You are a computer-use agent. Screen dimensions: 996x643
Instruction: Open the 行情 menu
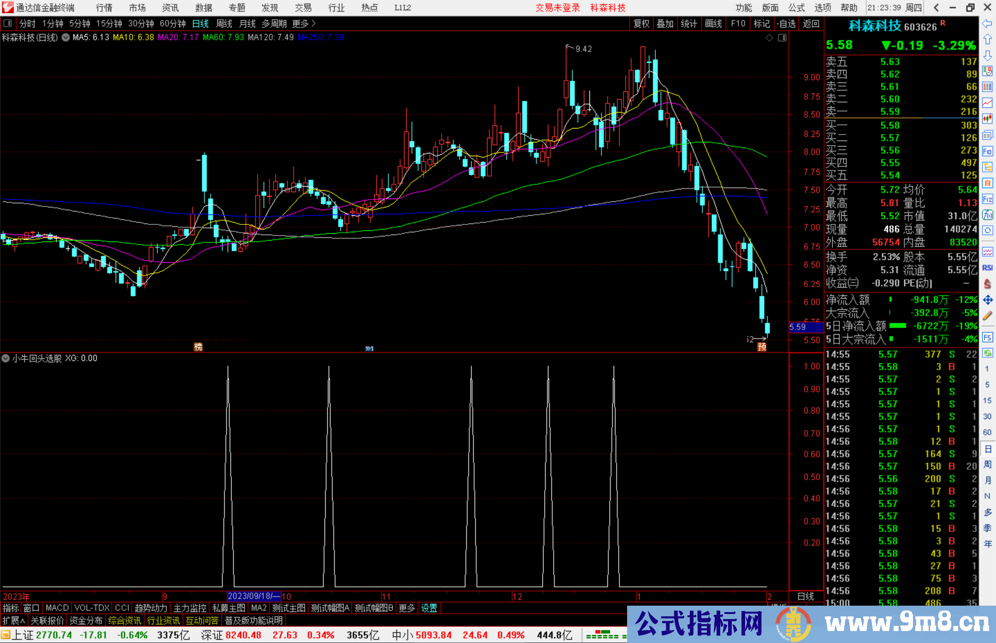[x=104, y=8]
